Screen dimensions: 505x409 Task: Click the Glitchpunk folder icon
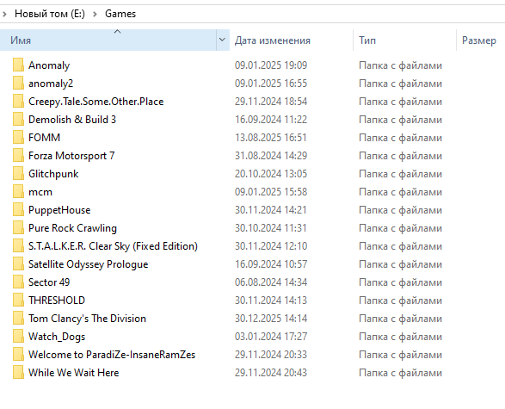click(x=18, y=173)
